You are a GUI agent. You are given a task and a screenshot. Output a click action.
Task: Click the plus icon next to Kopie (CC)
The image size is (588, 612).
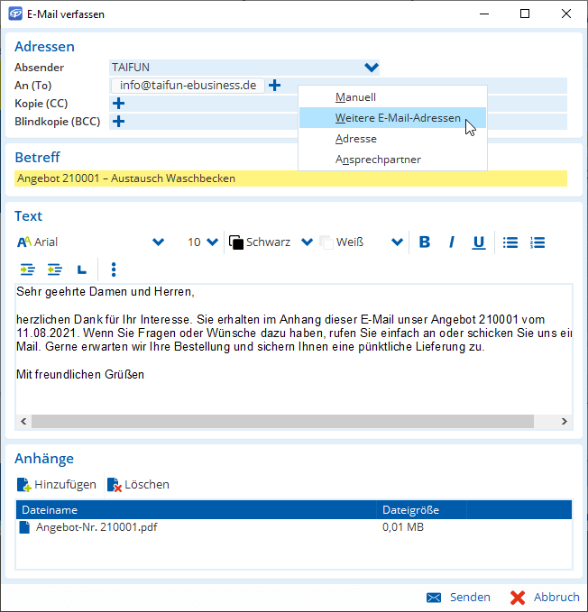point(118,104)
